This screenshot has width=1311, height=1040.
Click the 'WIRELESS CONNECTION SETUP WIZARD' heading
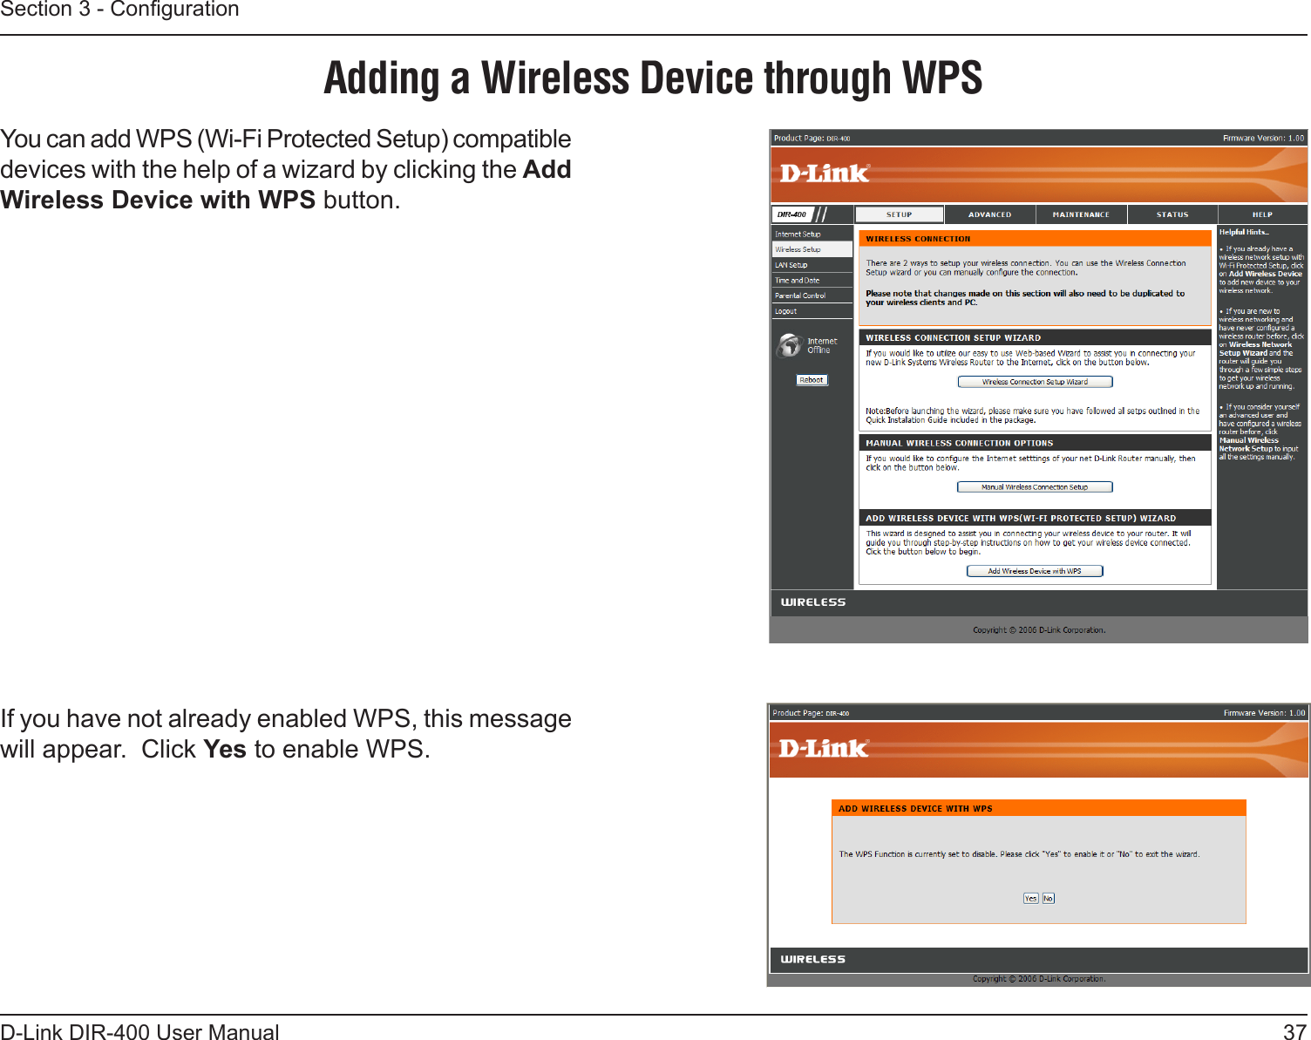tap(1035, 337)
